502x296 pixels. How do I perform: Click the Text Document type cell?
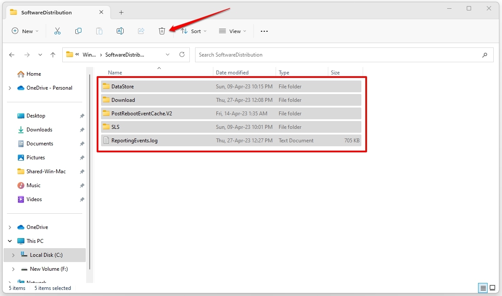tap(296, 141)
